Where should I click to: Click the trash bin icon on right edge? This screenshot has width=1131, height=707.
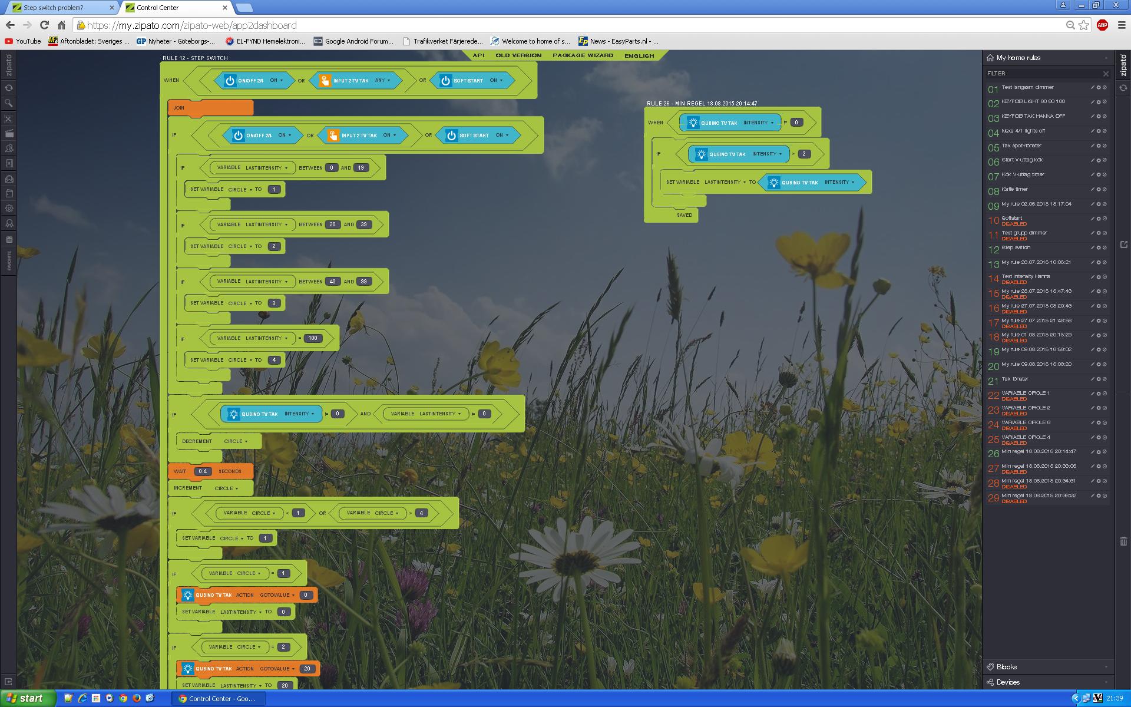pyautogui.click(x=1123, y=541)
